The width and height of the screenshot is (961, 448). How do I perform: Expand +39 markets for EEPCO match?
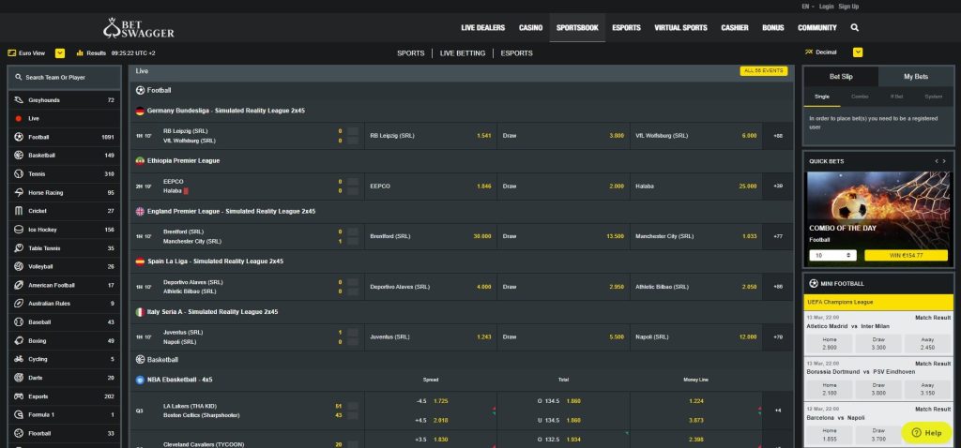coord(778,187)
